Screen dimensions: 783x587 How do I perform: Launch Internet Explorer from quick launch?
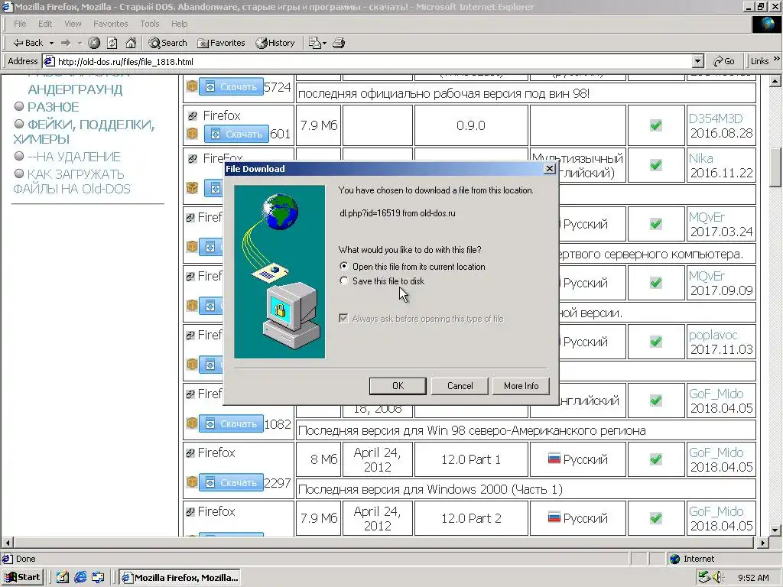pos(80,578)
